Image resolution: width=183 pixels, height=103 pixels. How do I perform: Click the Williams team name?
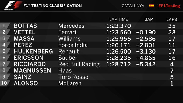(x=69, y=39)
